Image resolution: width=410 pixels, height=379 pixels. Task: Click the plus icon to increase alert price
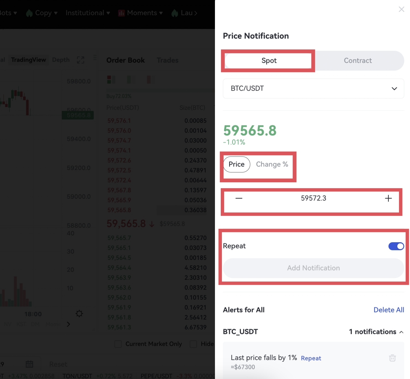tap(388, 198)
